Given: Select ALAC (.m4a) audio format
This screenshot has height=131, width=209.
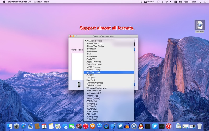Looking at the screenshot, I should [x=109, y=117].
